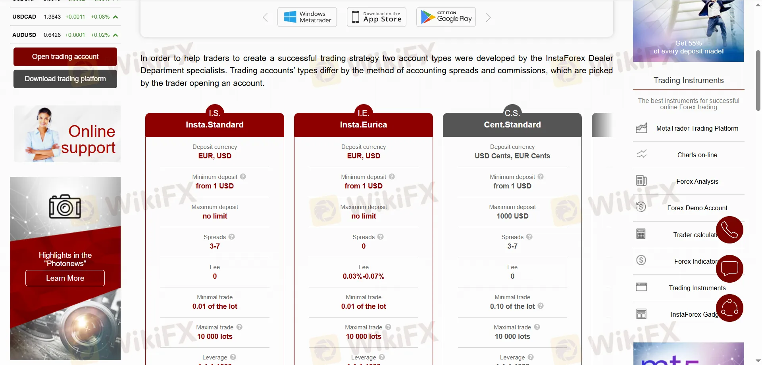This screenshot has width=762, height=365.
Task: Click the Trading Instruments window icon
Action: coord(641,287)
